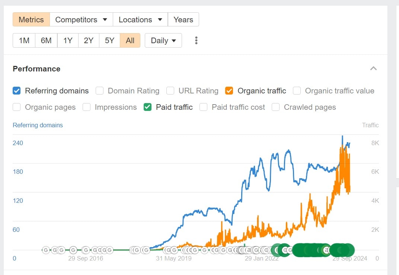Switch to the Metrics tab

click(31, 20)
